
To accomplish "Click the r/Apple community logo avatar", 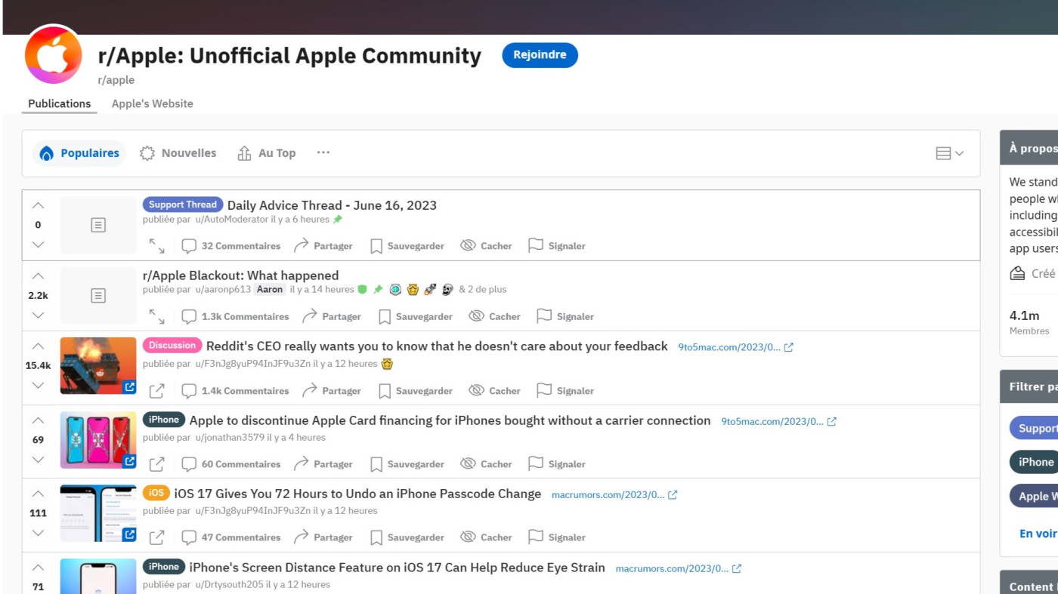I will [54, 54].
